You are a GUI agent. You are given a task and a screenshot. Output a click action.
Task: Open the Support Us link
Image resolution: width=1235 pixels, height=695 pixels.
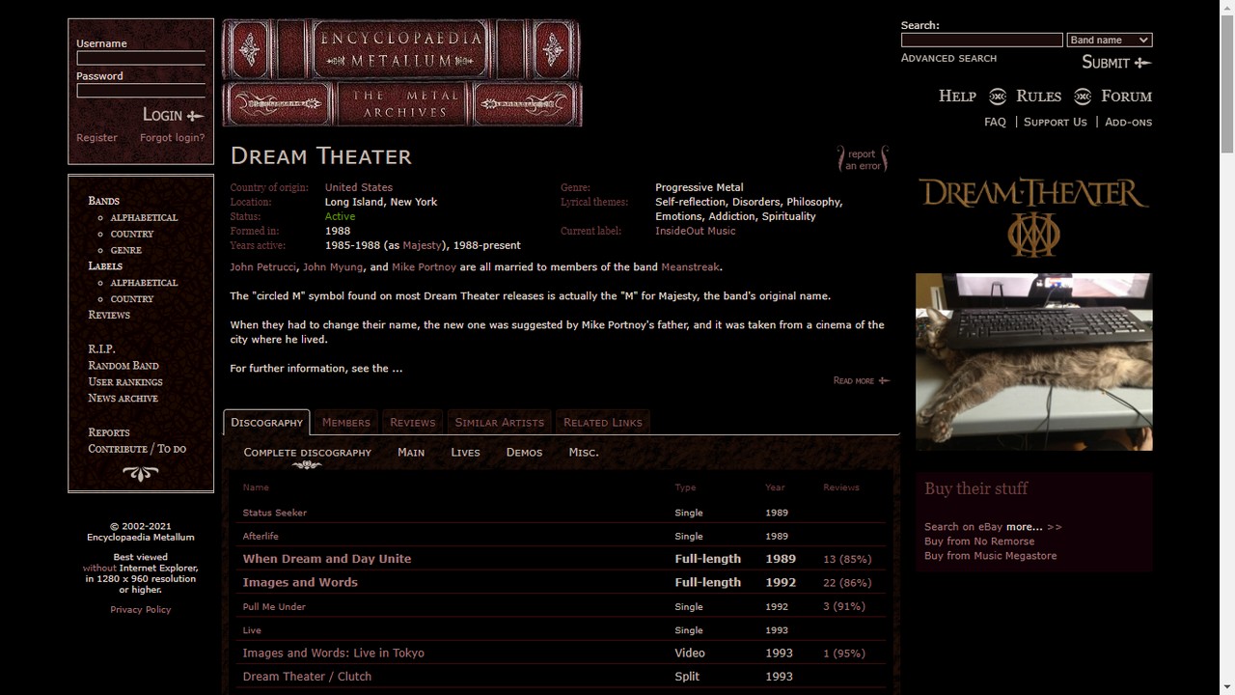[1055, 122]
